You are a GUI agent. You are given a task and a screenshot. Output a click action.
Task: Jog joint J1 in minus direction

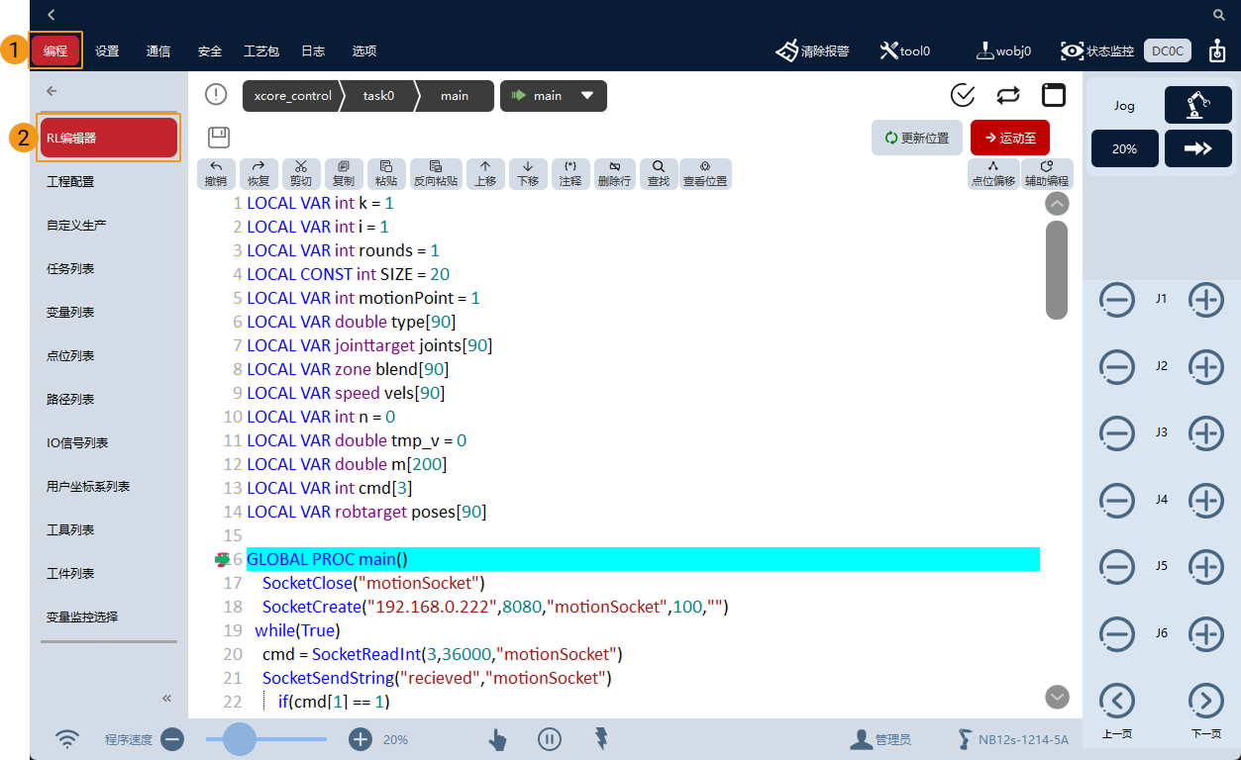tap(1117, 299)
